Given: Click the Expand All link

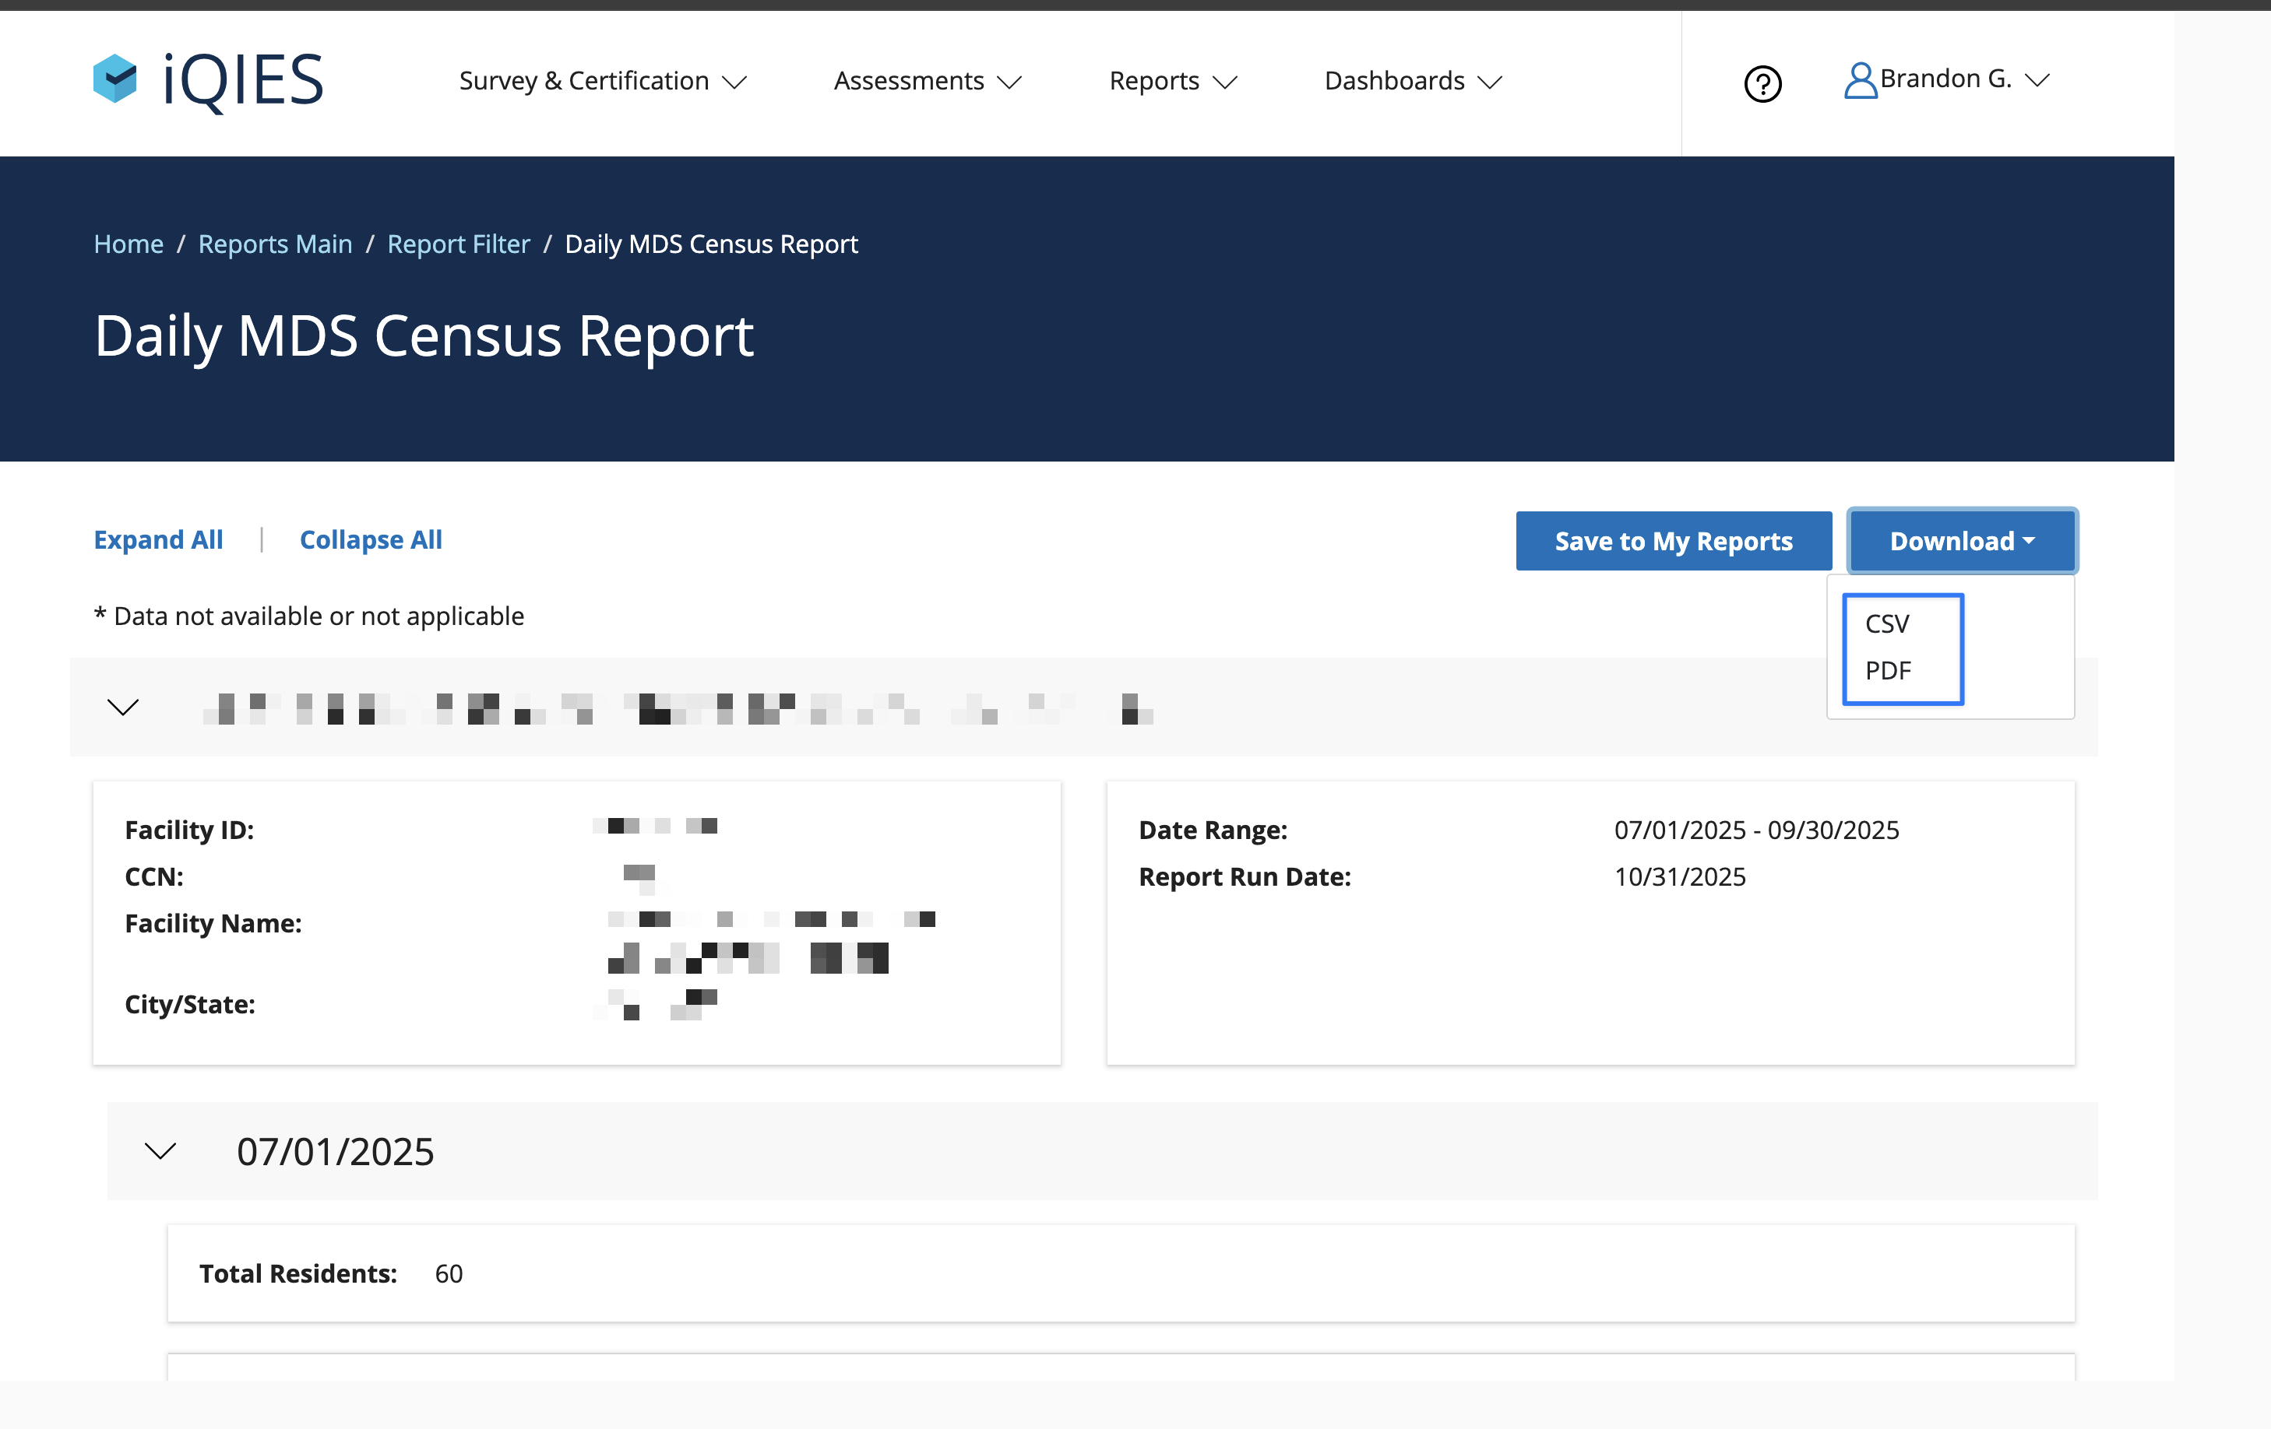Looking at the screenshot, I should (x=158, y=540).
